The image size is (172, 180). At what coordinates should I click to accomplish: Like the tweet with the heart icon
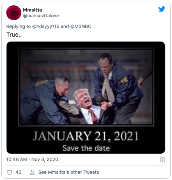[x=9, y=172]
